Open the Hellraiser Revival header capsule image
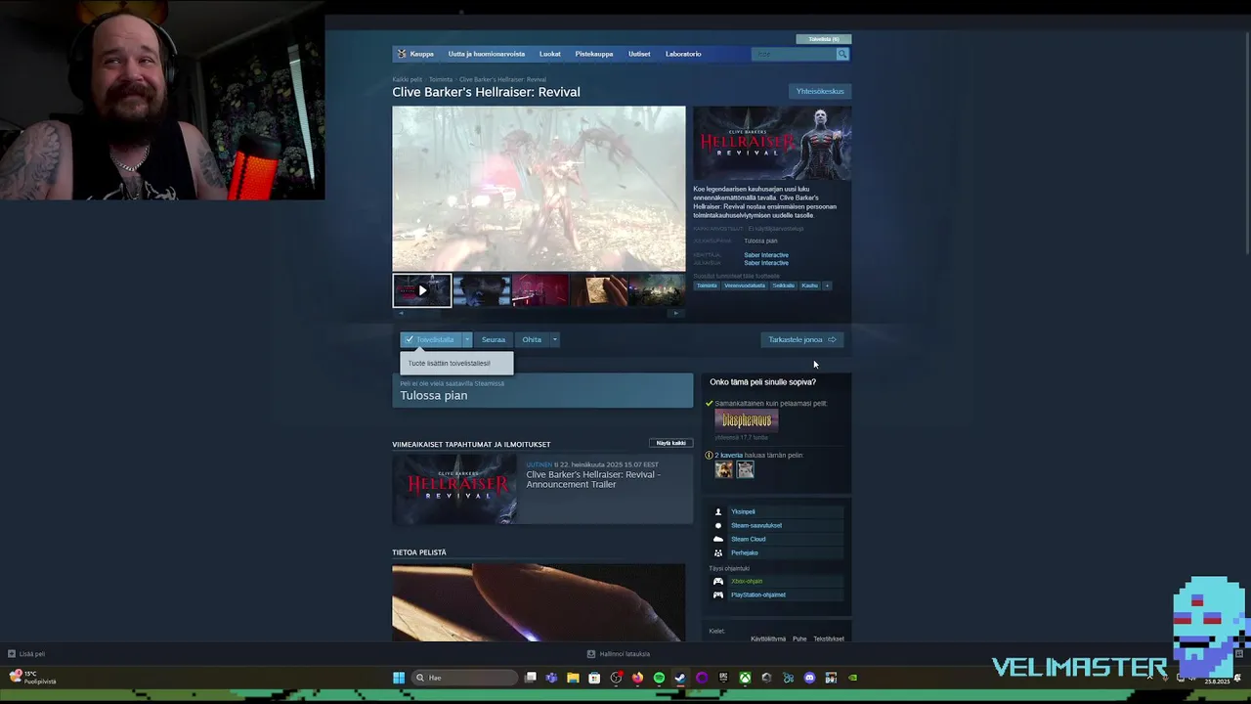1251x704 pixels. (772, 143)
